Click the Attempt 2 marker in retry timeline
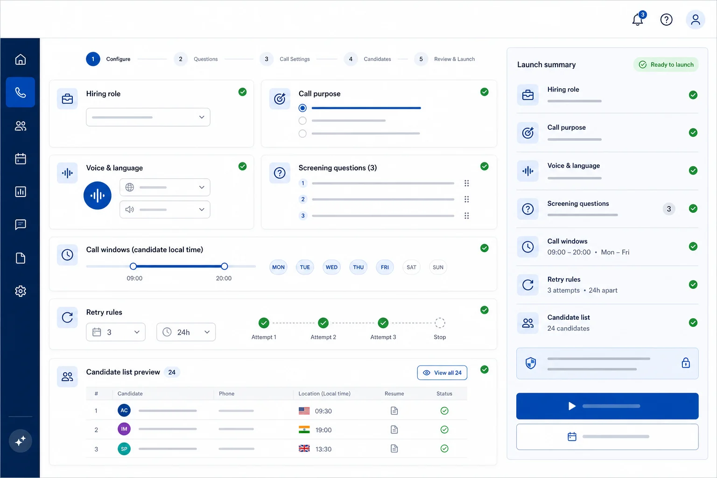This screenshot has width=717, height=478. [x=323, y=323]
